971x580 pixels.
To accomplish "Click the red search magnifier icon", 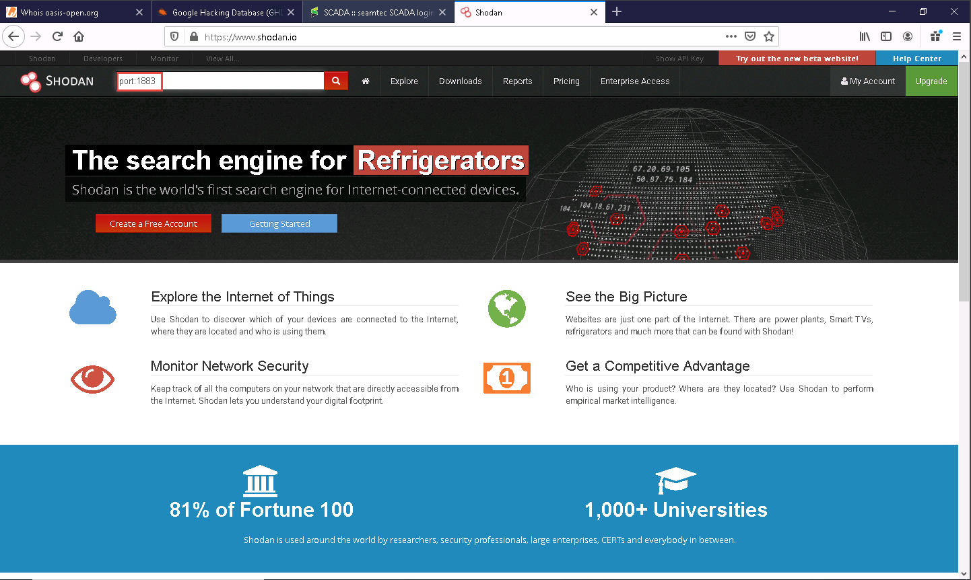I will pos(335,80).
